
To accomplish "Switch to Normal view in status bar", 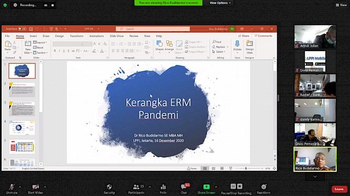I will (205, 168).
